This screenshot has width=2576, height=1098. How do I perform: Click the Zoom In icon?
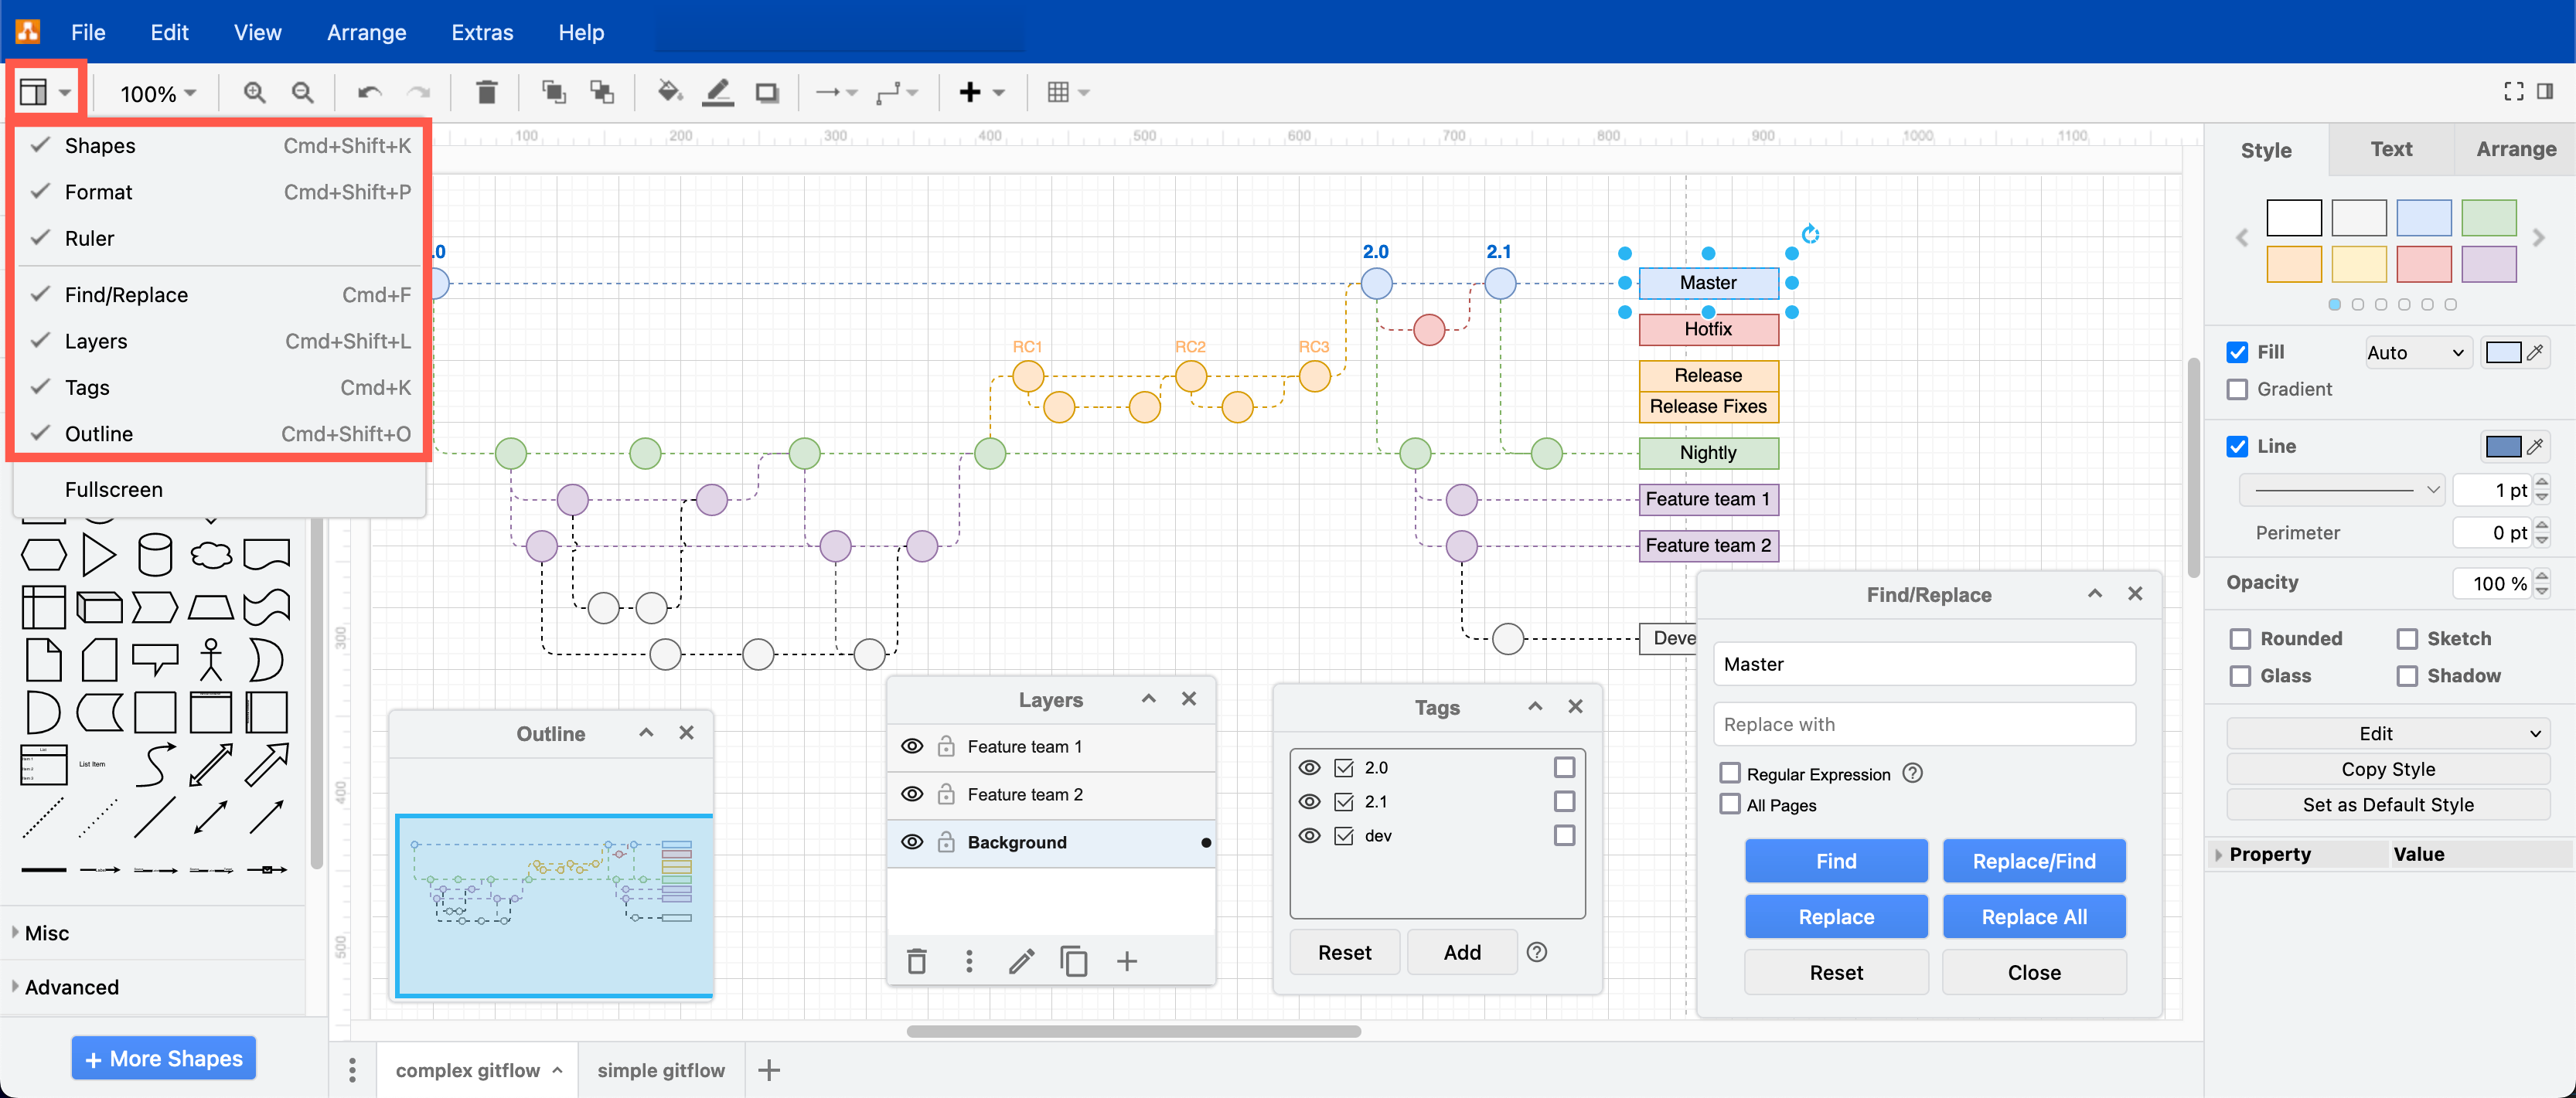click(x=254, y=92)
